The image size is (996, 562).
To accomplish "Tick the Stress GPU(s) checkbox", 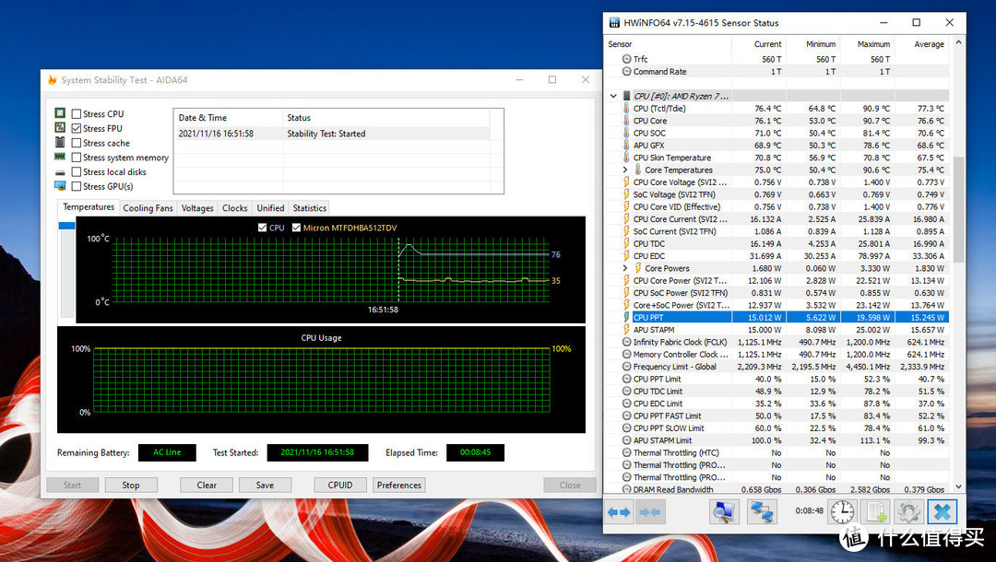I will [x=77, y=186].
